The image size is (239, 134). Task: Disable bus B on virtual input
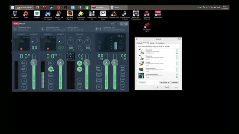point(80,69)
